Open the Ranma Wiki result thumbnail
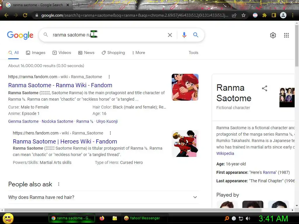This screenshot has width=299, height=224. [x=185, y=87]
